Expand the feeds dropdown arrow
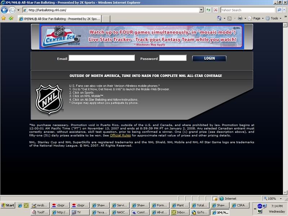 coord(235,18)
